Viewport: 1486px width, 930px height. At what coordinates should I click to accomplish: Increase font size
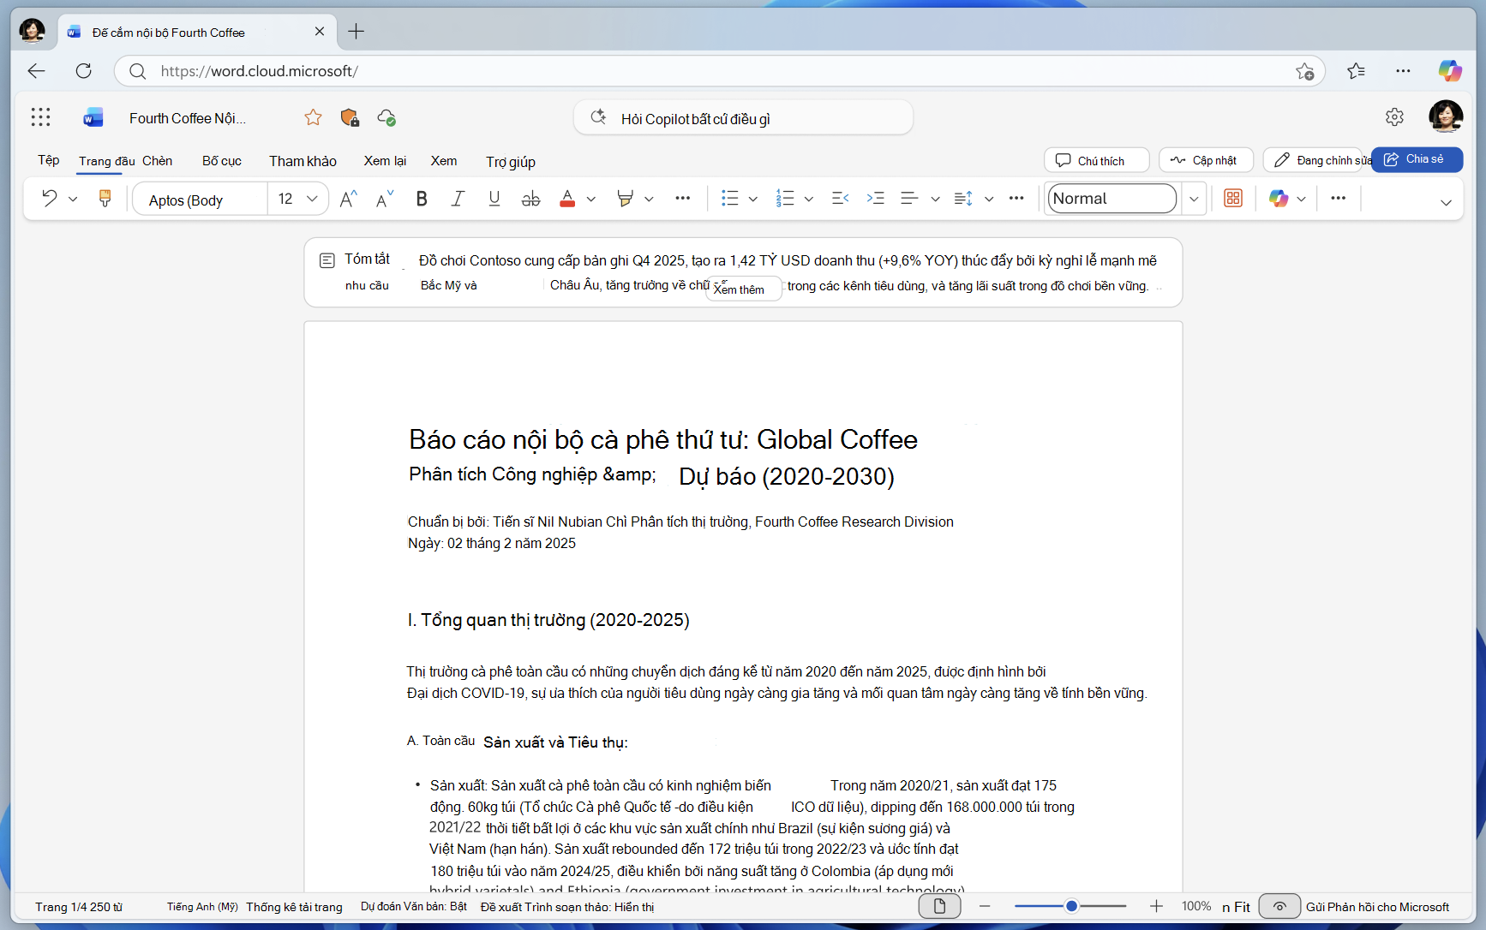tap(348, 199)
